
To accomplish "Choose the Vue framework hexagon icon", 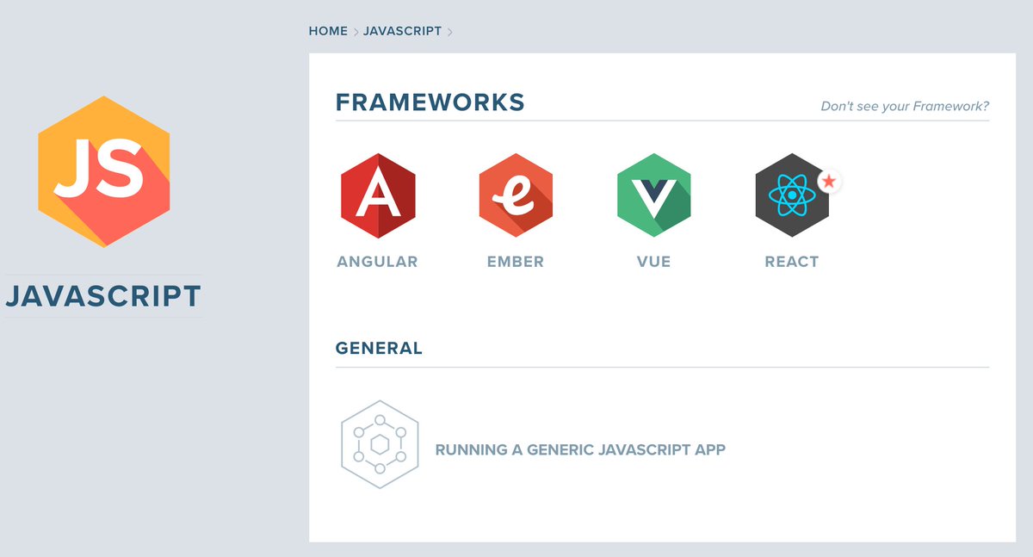I will click(x=654, y=195).
